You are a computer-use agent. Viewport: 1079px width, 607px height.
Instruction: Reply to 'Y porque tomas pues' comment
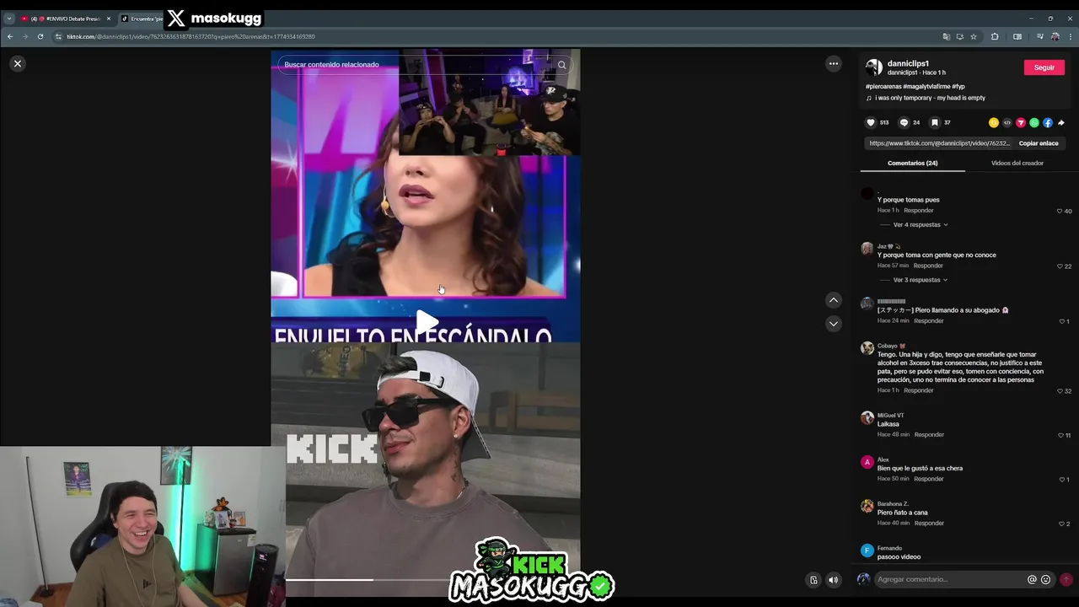(919, 210)
